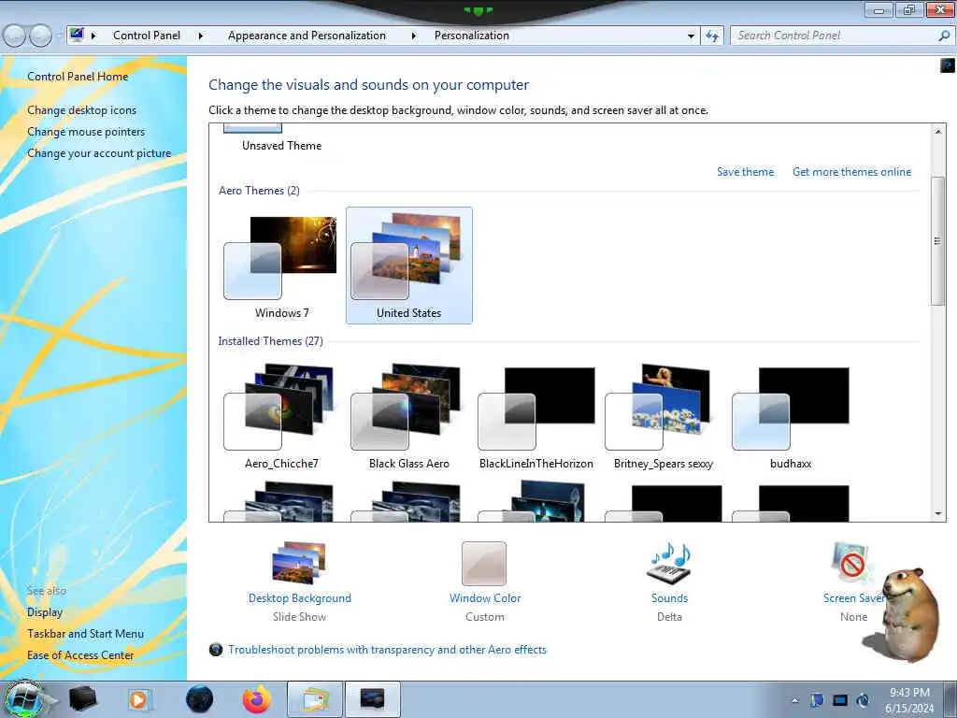Show hidden system tray icons
Viewport: 957px width, 718px height.
(794, 701)
